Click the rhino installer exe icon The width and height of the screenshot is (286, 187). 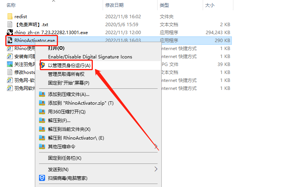(x=10, y=32)
